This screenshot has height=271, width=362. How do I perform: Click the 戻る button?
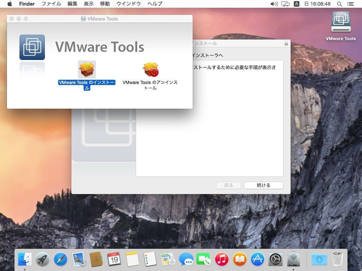pyautogui.click(x=228, y=185)
